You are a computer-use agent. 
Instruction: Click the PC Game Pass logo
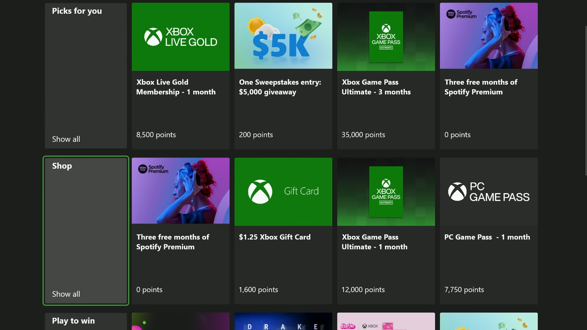pyautogui.click(x=489, y=192)
